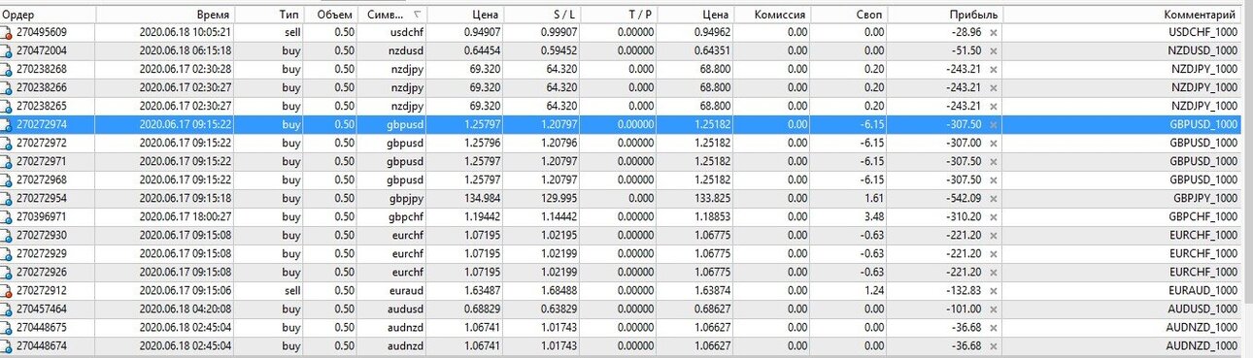1253x358 pixels.
Task: Close order 270238265 using its × icon
Action: [993, 106]
